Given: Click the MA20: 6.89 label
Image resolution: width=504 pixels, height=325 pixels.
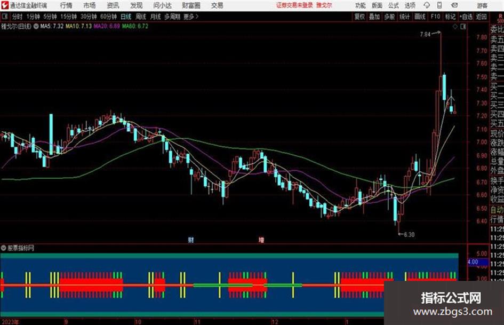Looking at the screenshot, I should click(107, 26).
